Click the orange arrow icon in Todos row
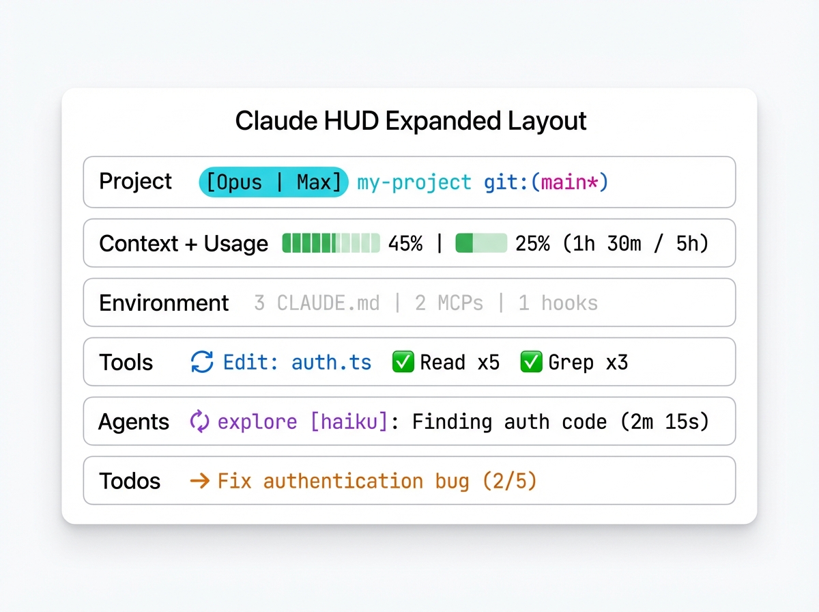 199,481
